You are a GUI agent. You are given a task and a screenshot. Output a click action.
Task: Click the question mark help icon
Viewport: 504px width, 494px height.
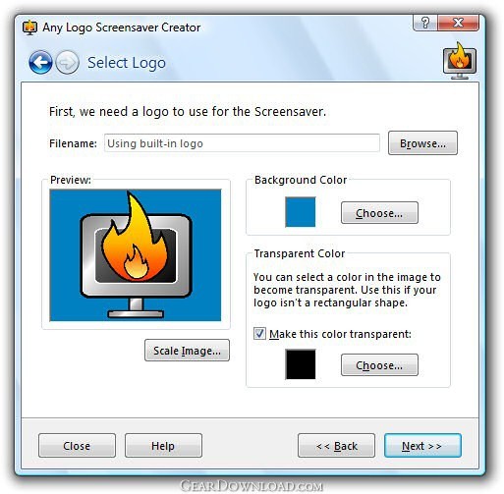coord(425,23)
